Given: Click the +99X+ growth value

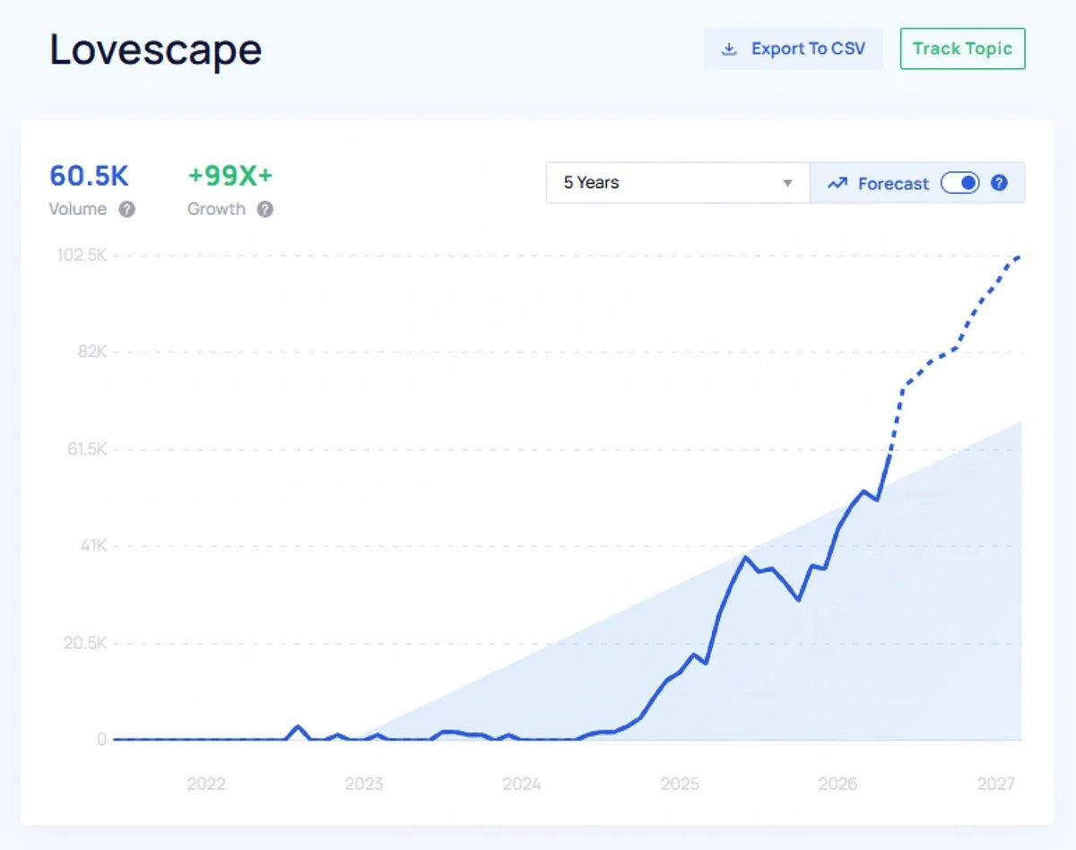Looking at the screenshot, I should (x=230, y=176).
